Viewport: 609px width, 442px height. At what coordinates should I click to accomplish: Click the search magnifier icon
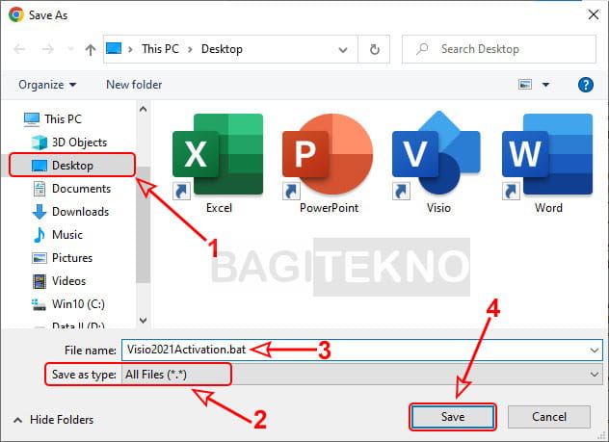coord(422,49)
